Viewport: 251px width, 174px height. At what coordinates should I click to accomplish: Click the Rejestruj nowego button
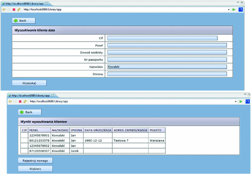click(35, 161)
